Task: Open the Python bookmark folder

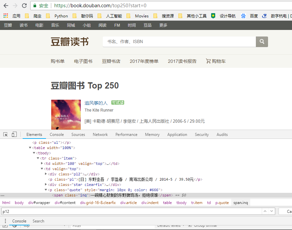Action: (x=57, y=16)
